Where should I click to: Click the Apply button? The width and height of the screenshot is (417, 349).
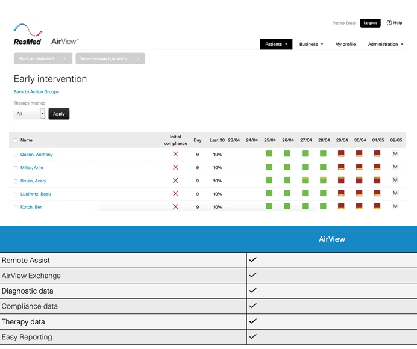59,114
